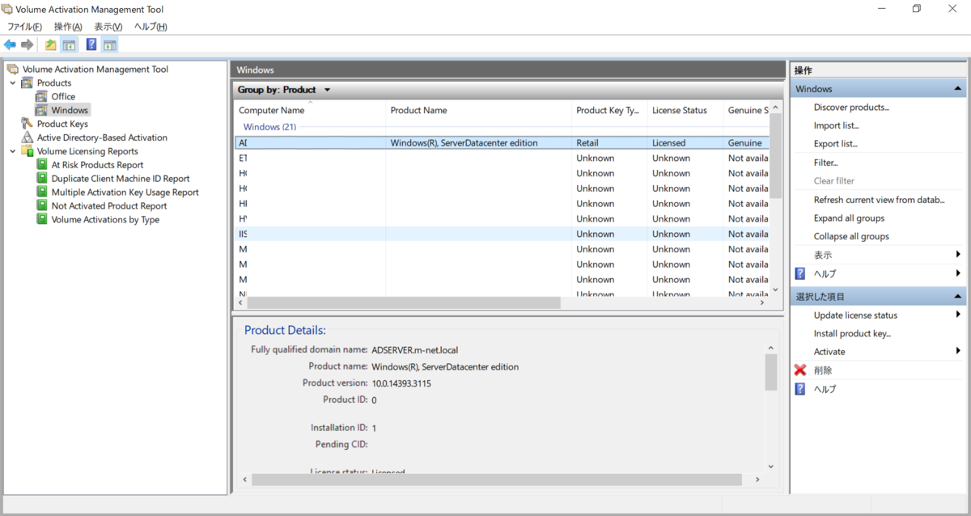
Task: Go back using the blue back arrow
Action: [10, 44]
